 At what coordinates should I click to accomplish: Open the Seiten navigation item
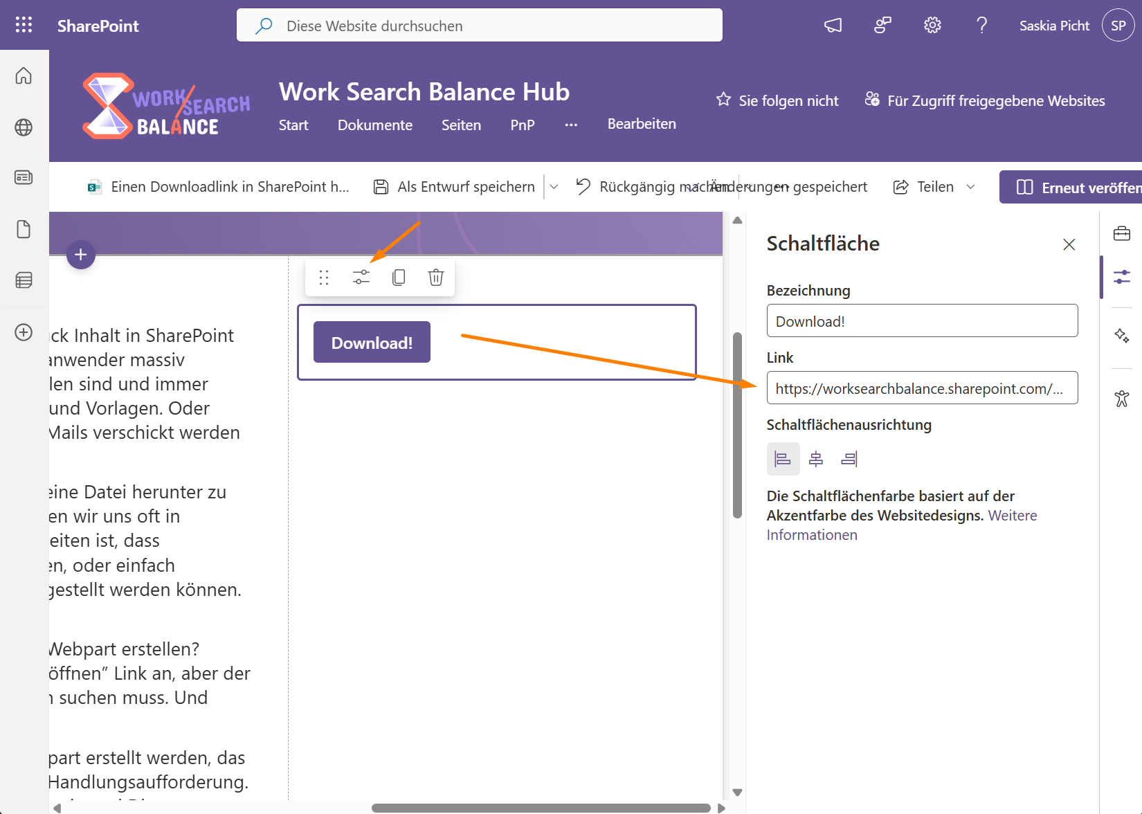pos(461,125)
